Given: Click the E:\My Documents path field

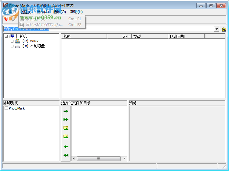Looking at the screenshot, I should tap(109, 29).
